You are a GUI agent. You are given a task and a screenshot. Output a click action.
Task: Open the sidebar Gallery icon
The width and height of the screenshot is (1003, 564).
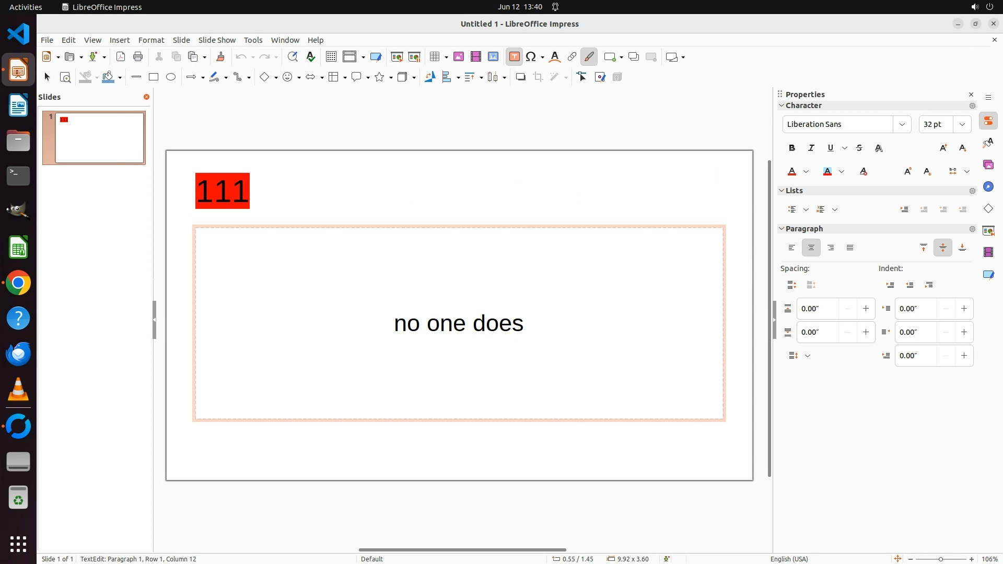pyautogui.click(x=988, y=165)
